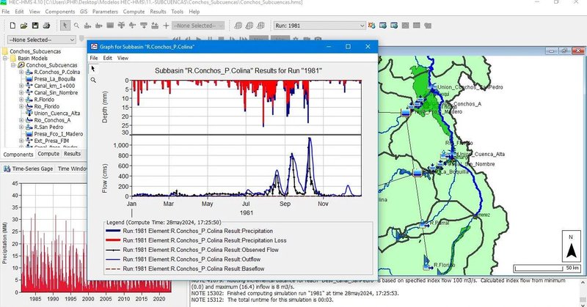Open the Run: 1981 dropdown
This screenshot has height=307, width=587.
tap(319, 26)
